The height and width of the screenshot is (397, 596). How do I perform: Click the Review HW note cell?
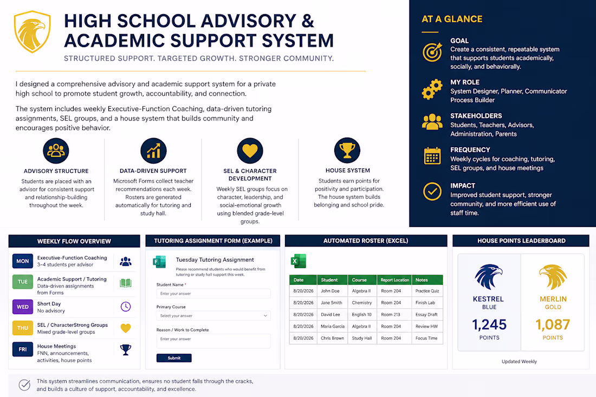(x=427, y=327)
